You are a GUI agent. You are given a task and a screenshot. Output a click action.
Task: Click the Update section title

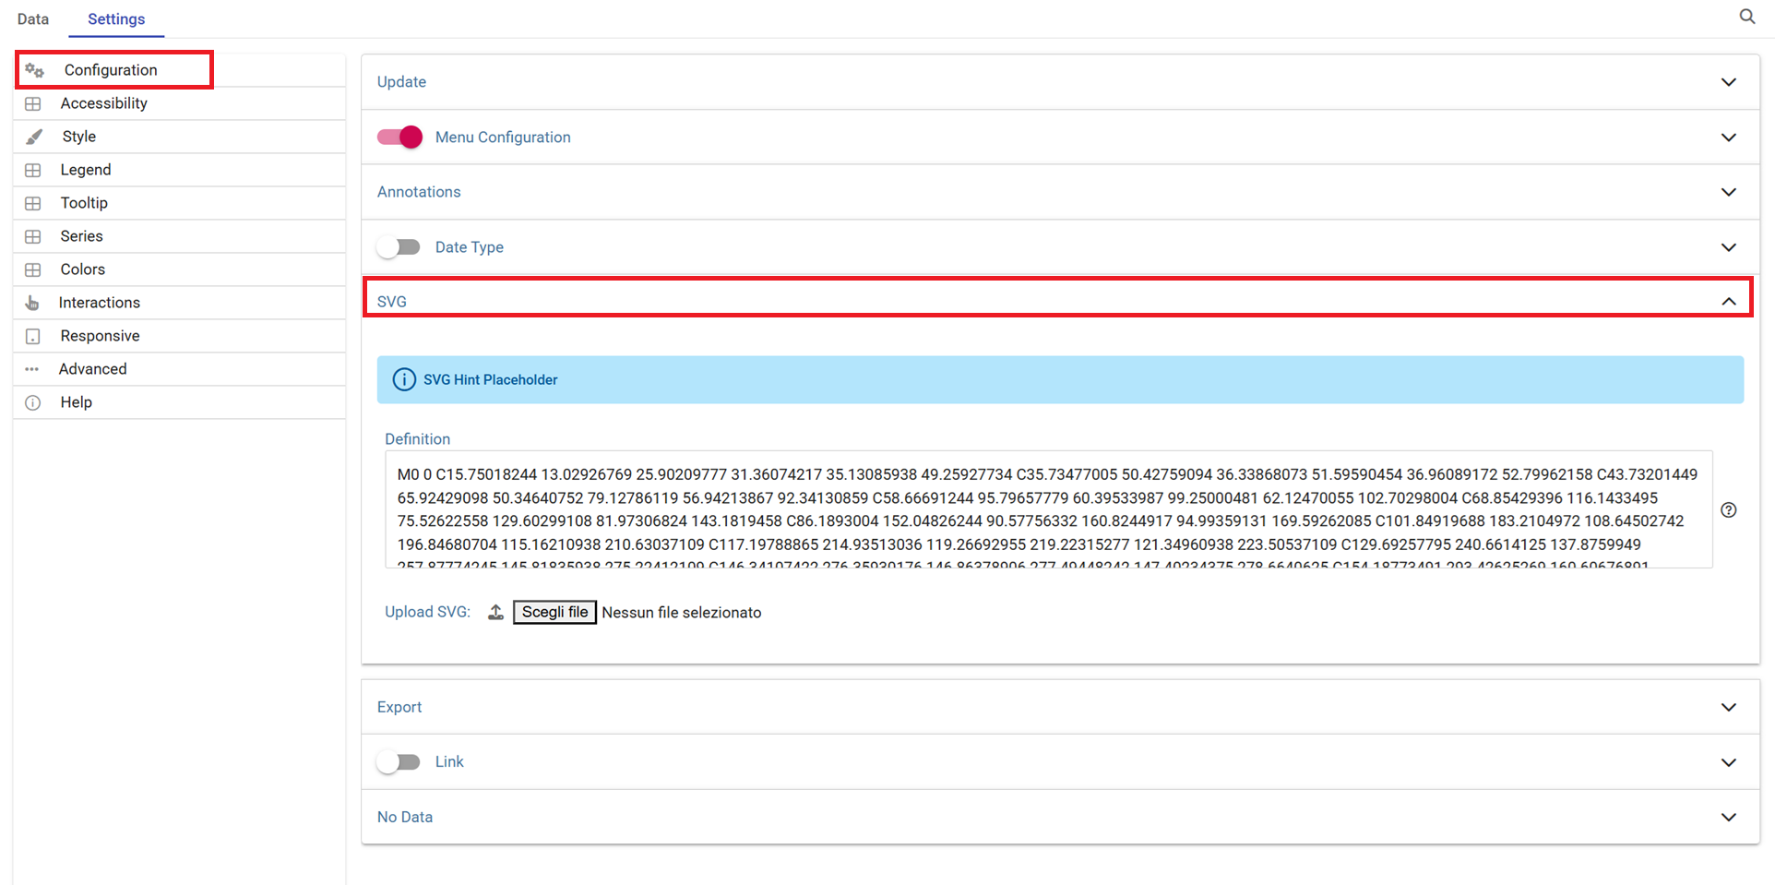pos(401,82)
